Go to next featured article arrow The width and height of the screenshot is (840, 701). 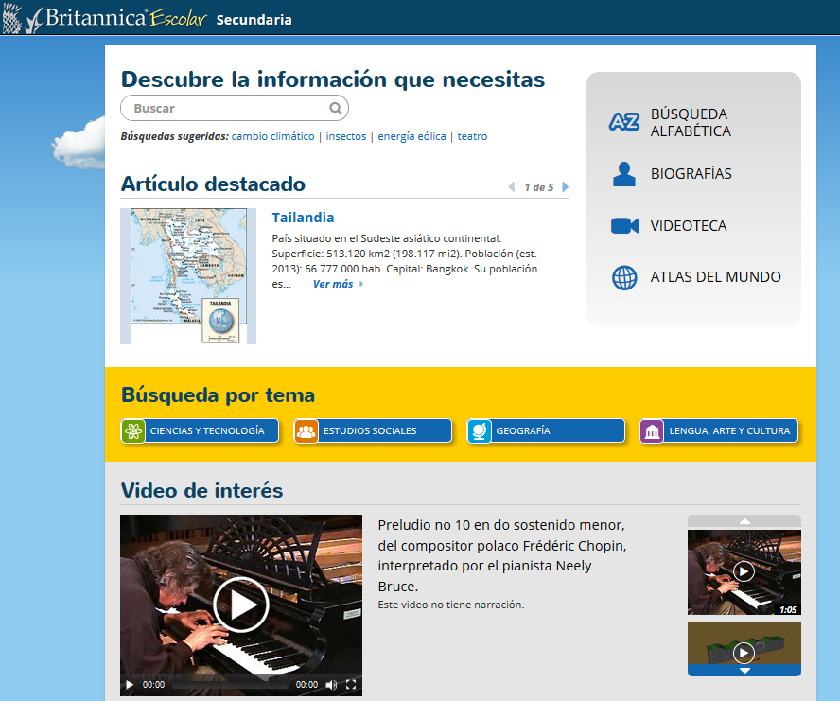pyautogui.click(x=566, y=187)
